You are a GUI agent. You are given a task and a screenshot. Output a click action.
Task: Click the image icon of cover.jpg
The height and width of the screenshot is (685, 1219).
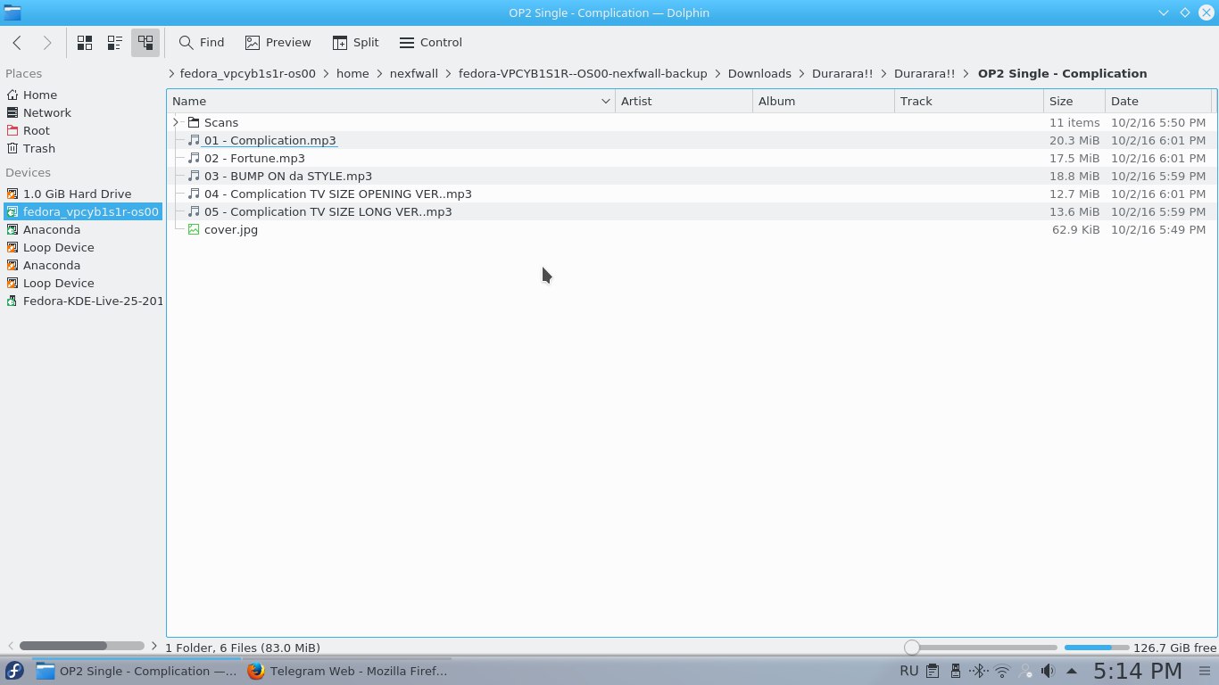(194, 229)
